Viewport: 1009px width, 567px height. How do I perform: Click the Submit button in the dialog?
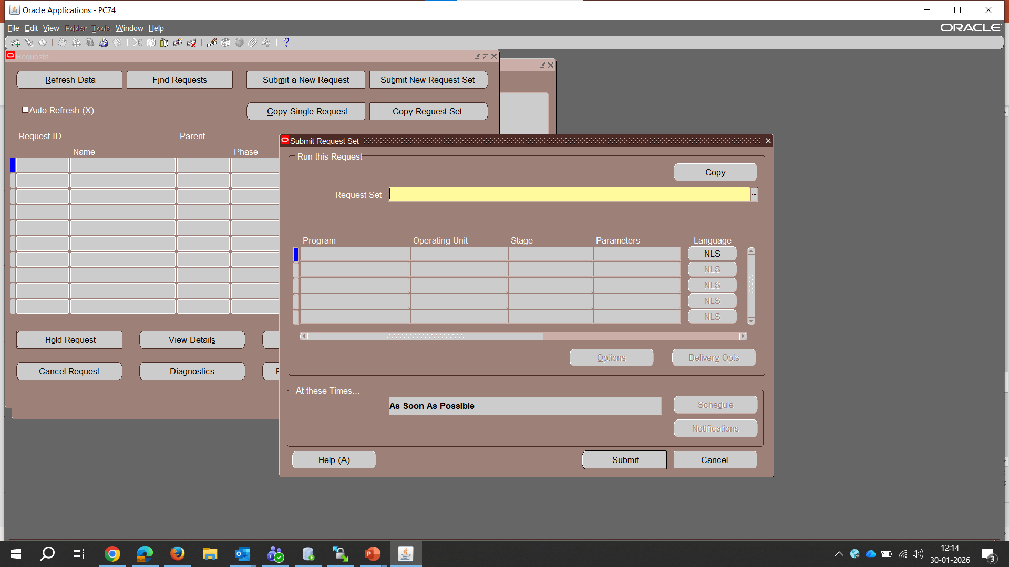click(x=624, y=460)
